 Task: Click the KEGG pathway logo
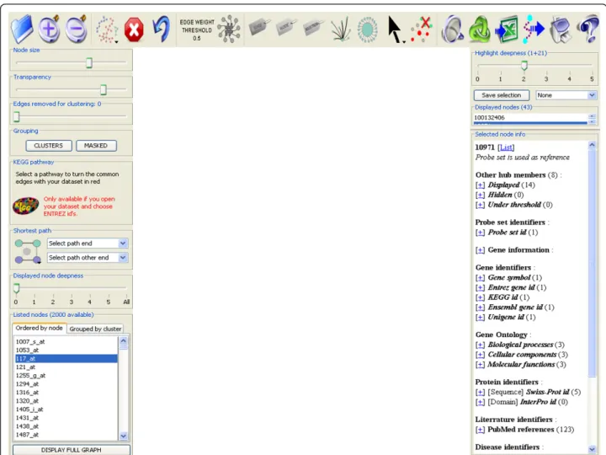tap(26, 206)
